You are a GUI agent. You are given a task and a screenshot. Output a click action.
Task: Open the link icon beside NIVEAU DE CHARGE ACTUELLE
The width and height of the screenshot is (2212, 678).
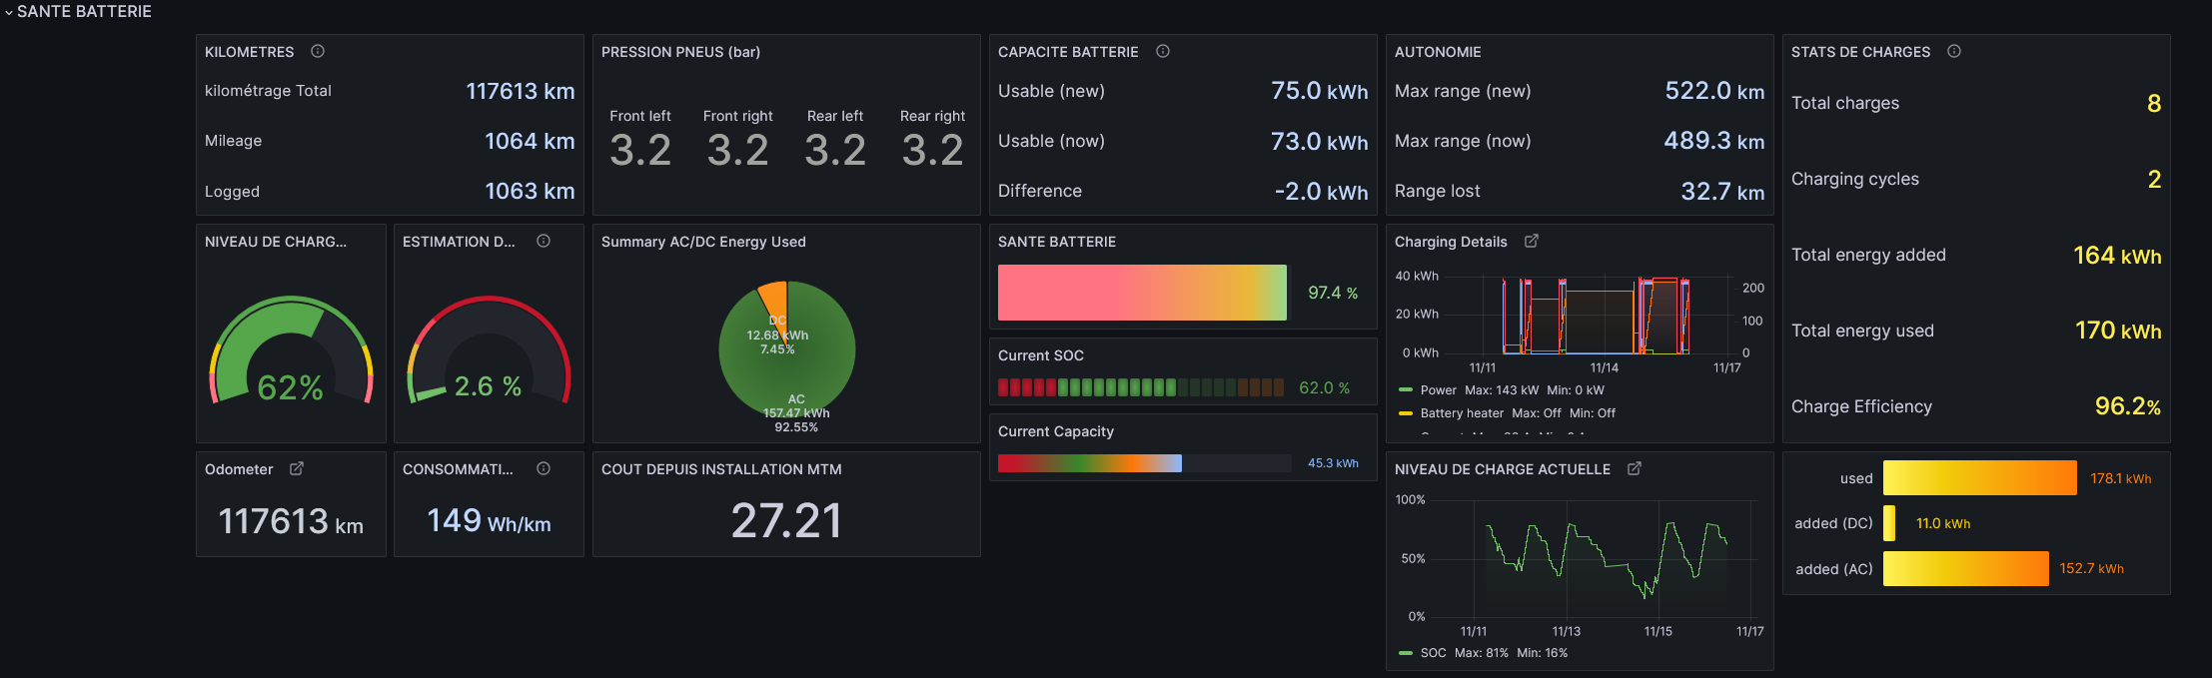[1635, 468]
